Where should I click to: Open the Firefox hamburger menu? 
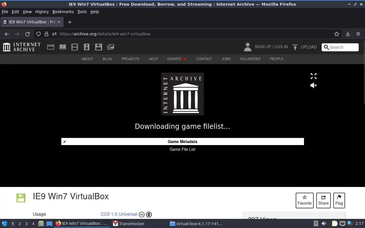pyautogui.click(x=358, y=34)
